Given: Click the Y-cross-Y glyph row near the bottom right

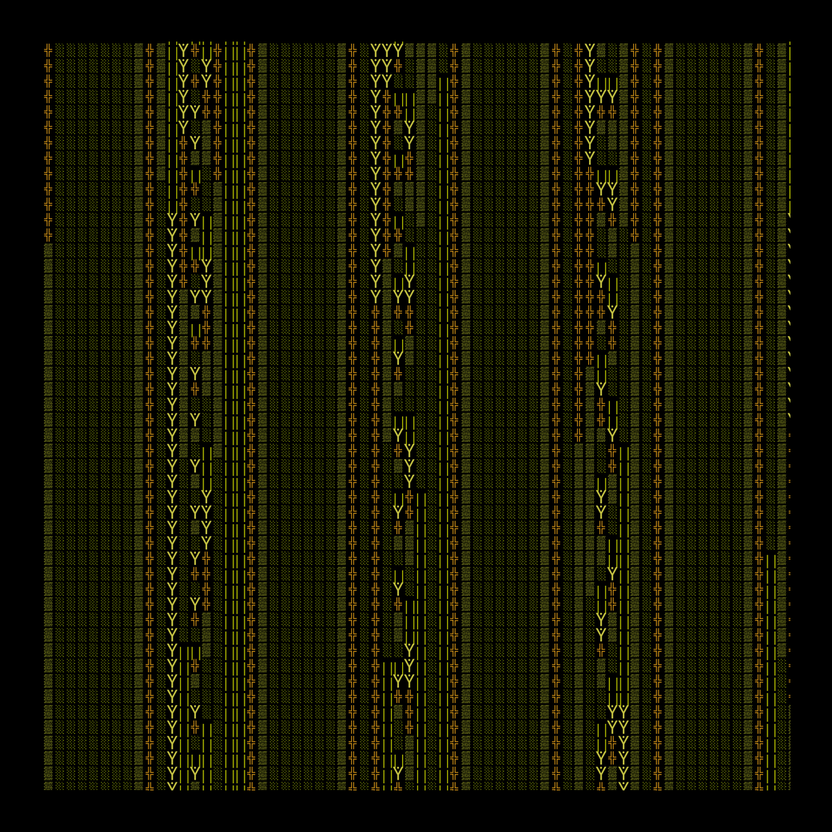Looking at the screenshot, I should (x=613, y=757).
